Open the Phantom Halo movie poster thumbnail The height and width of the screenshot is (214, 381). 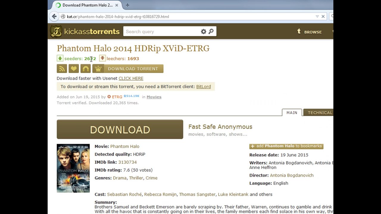click(x=73, y=168)
